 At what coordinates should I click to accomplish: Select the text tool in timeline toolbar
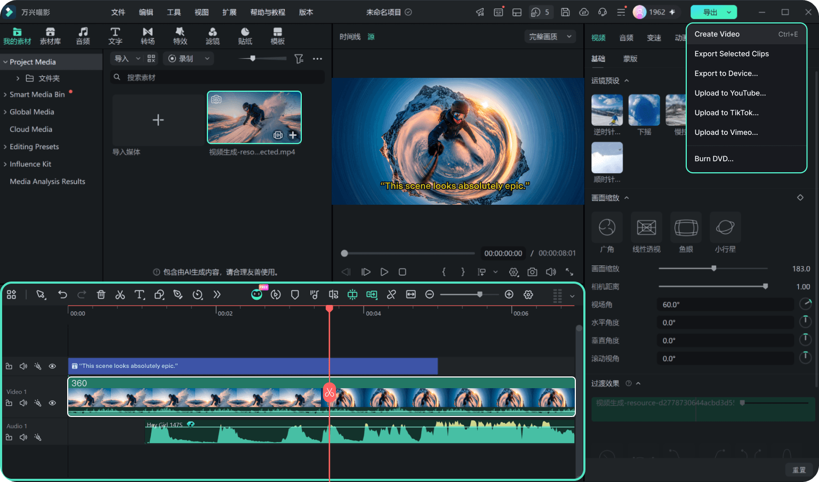coord(140,294)
